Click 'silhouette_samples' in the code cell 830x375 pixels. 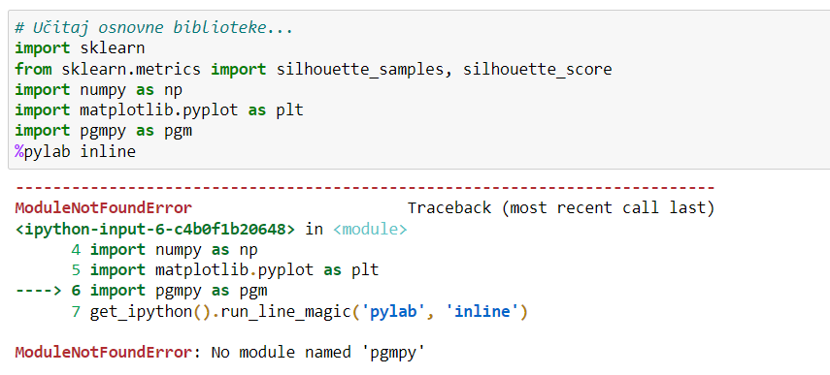click(360, 69)
